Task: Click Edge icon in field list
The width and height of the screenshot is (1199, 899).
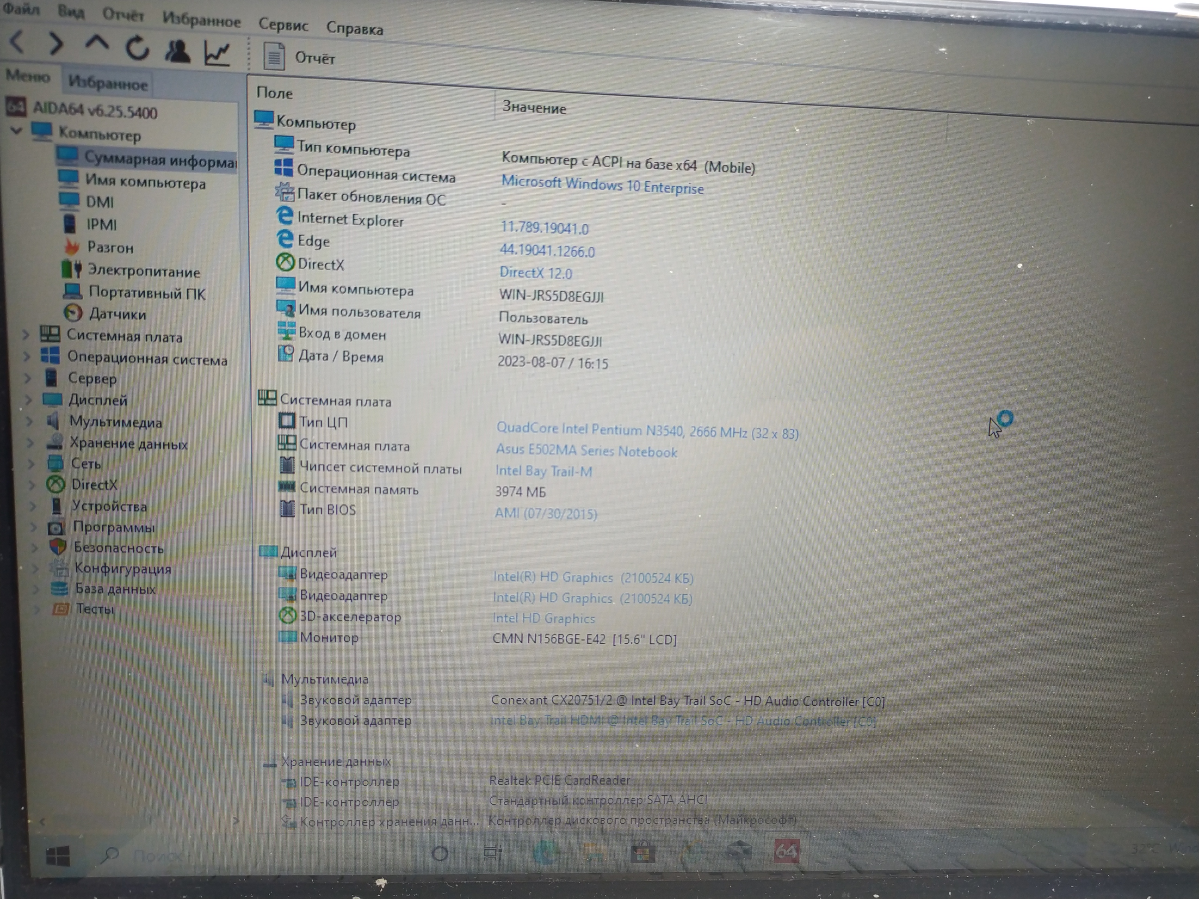Action: pos(284,239)
